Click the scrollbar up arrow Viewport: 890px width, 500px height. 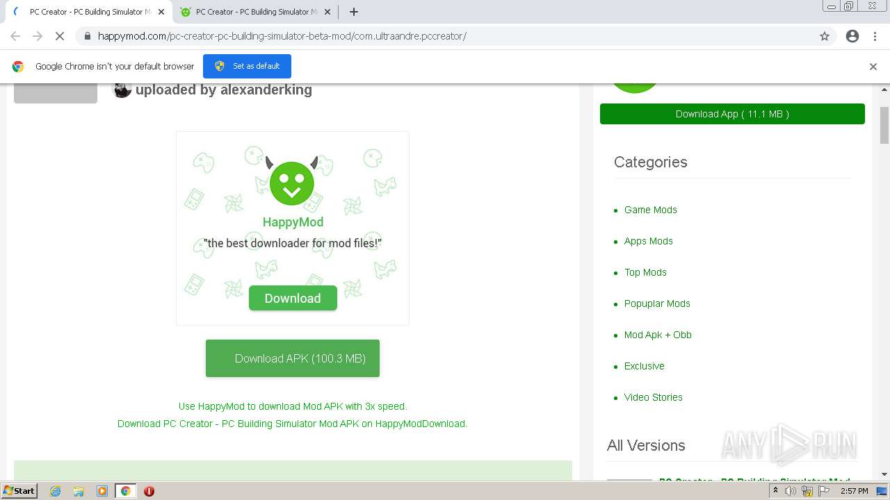pos(884,90)
